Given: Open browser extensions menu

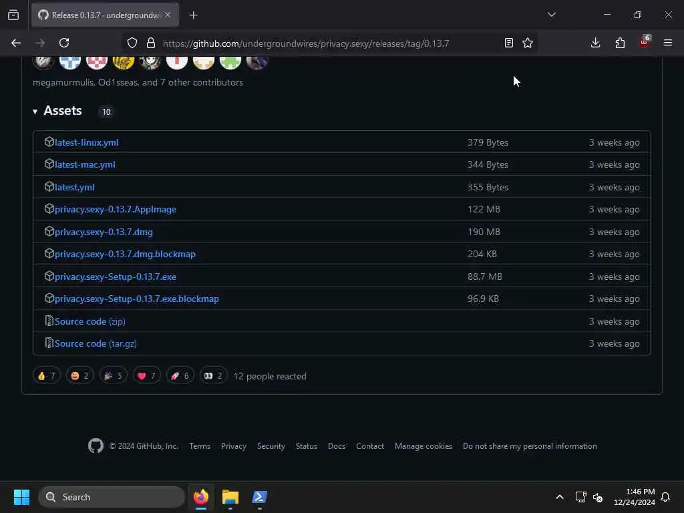Looking at the screenshot, I should [620, 43].
